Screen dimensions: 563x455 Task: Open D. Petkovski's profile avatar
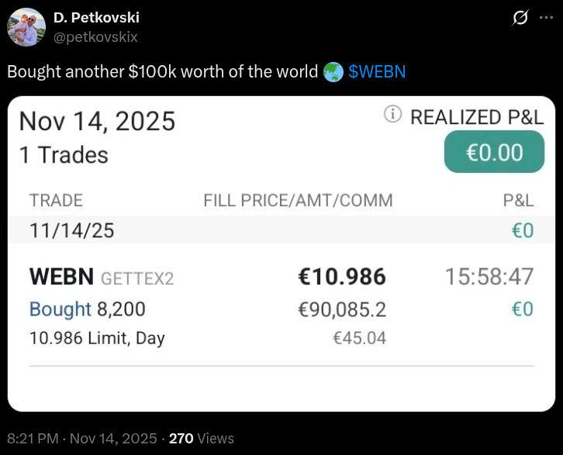26,27
